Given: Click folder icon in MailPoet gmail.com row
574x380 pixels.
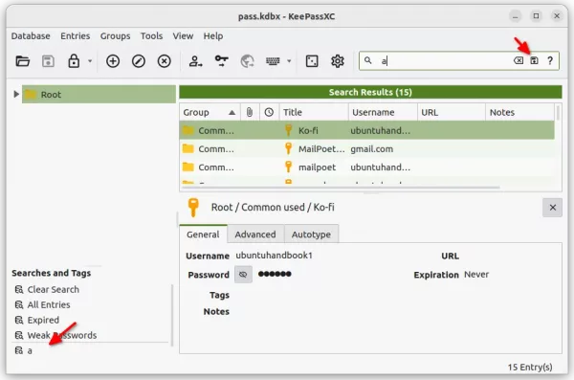Looking at the screenshot, I should click(188, 148).
